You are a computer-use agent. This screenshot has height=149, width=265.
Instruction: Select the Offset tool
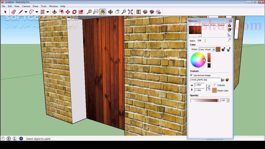click(x=61, y=12)
